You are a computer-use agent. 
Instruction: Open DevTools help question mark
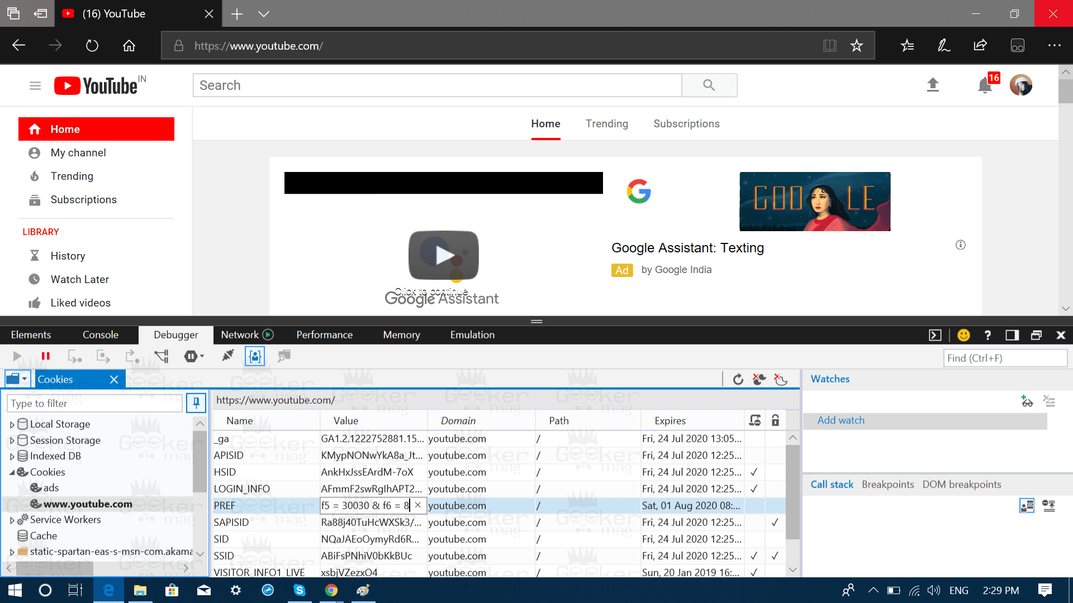(x=987, y=335)
